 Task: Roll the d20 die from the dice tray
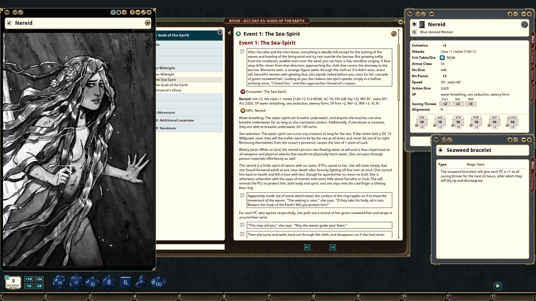click(59, 282)
